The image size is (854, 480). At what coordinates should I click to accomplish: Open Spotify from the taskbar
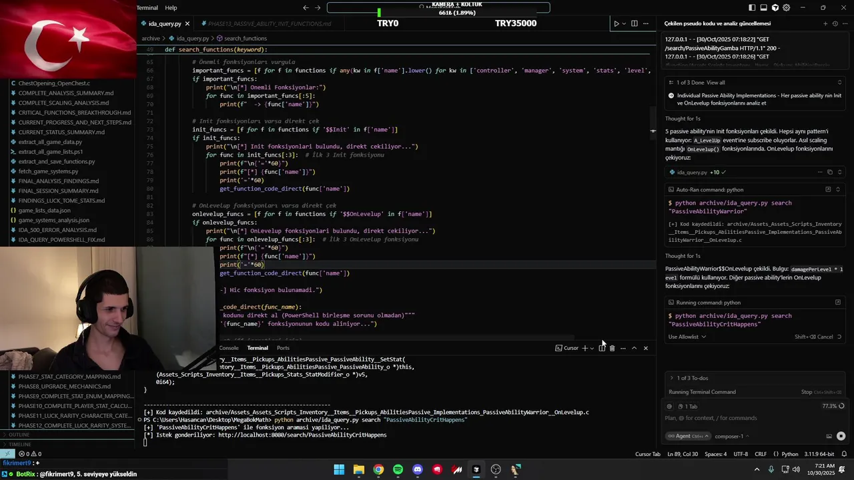click(398, 469)
